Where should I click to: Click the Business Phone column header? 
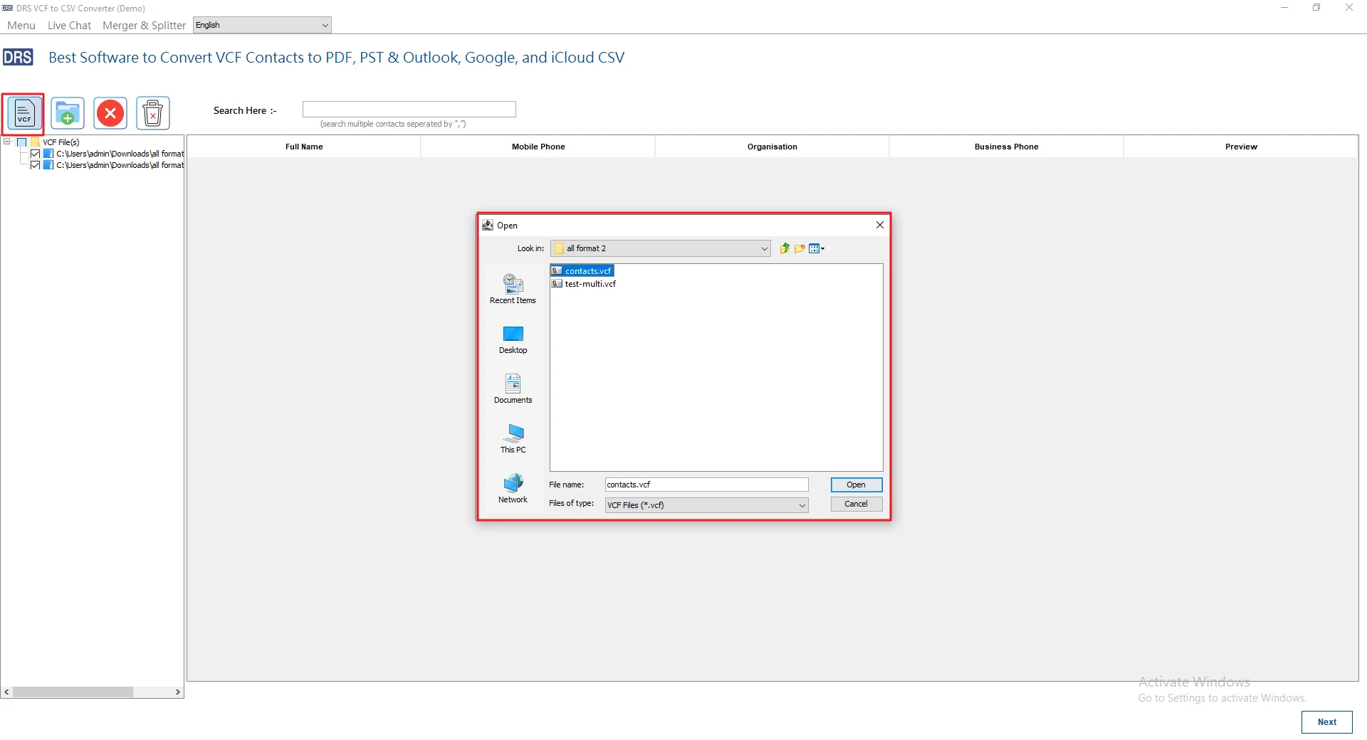[x=1007, y=147]
